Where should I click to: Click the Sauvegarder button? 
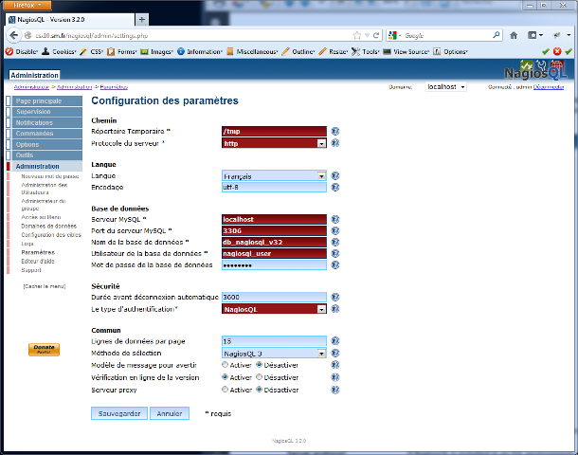pos(119,413)
